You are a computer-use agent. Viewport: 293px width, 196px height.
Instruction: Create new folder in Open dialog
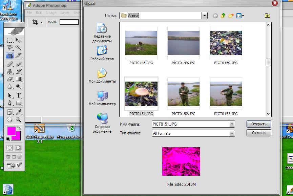coord(231,16)
